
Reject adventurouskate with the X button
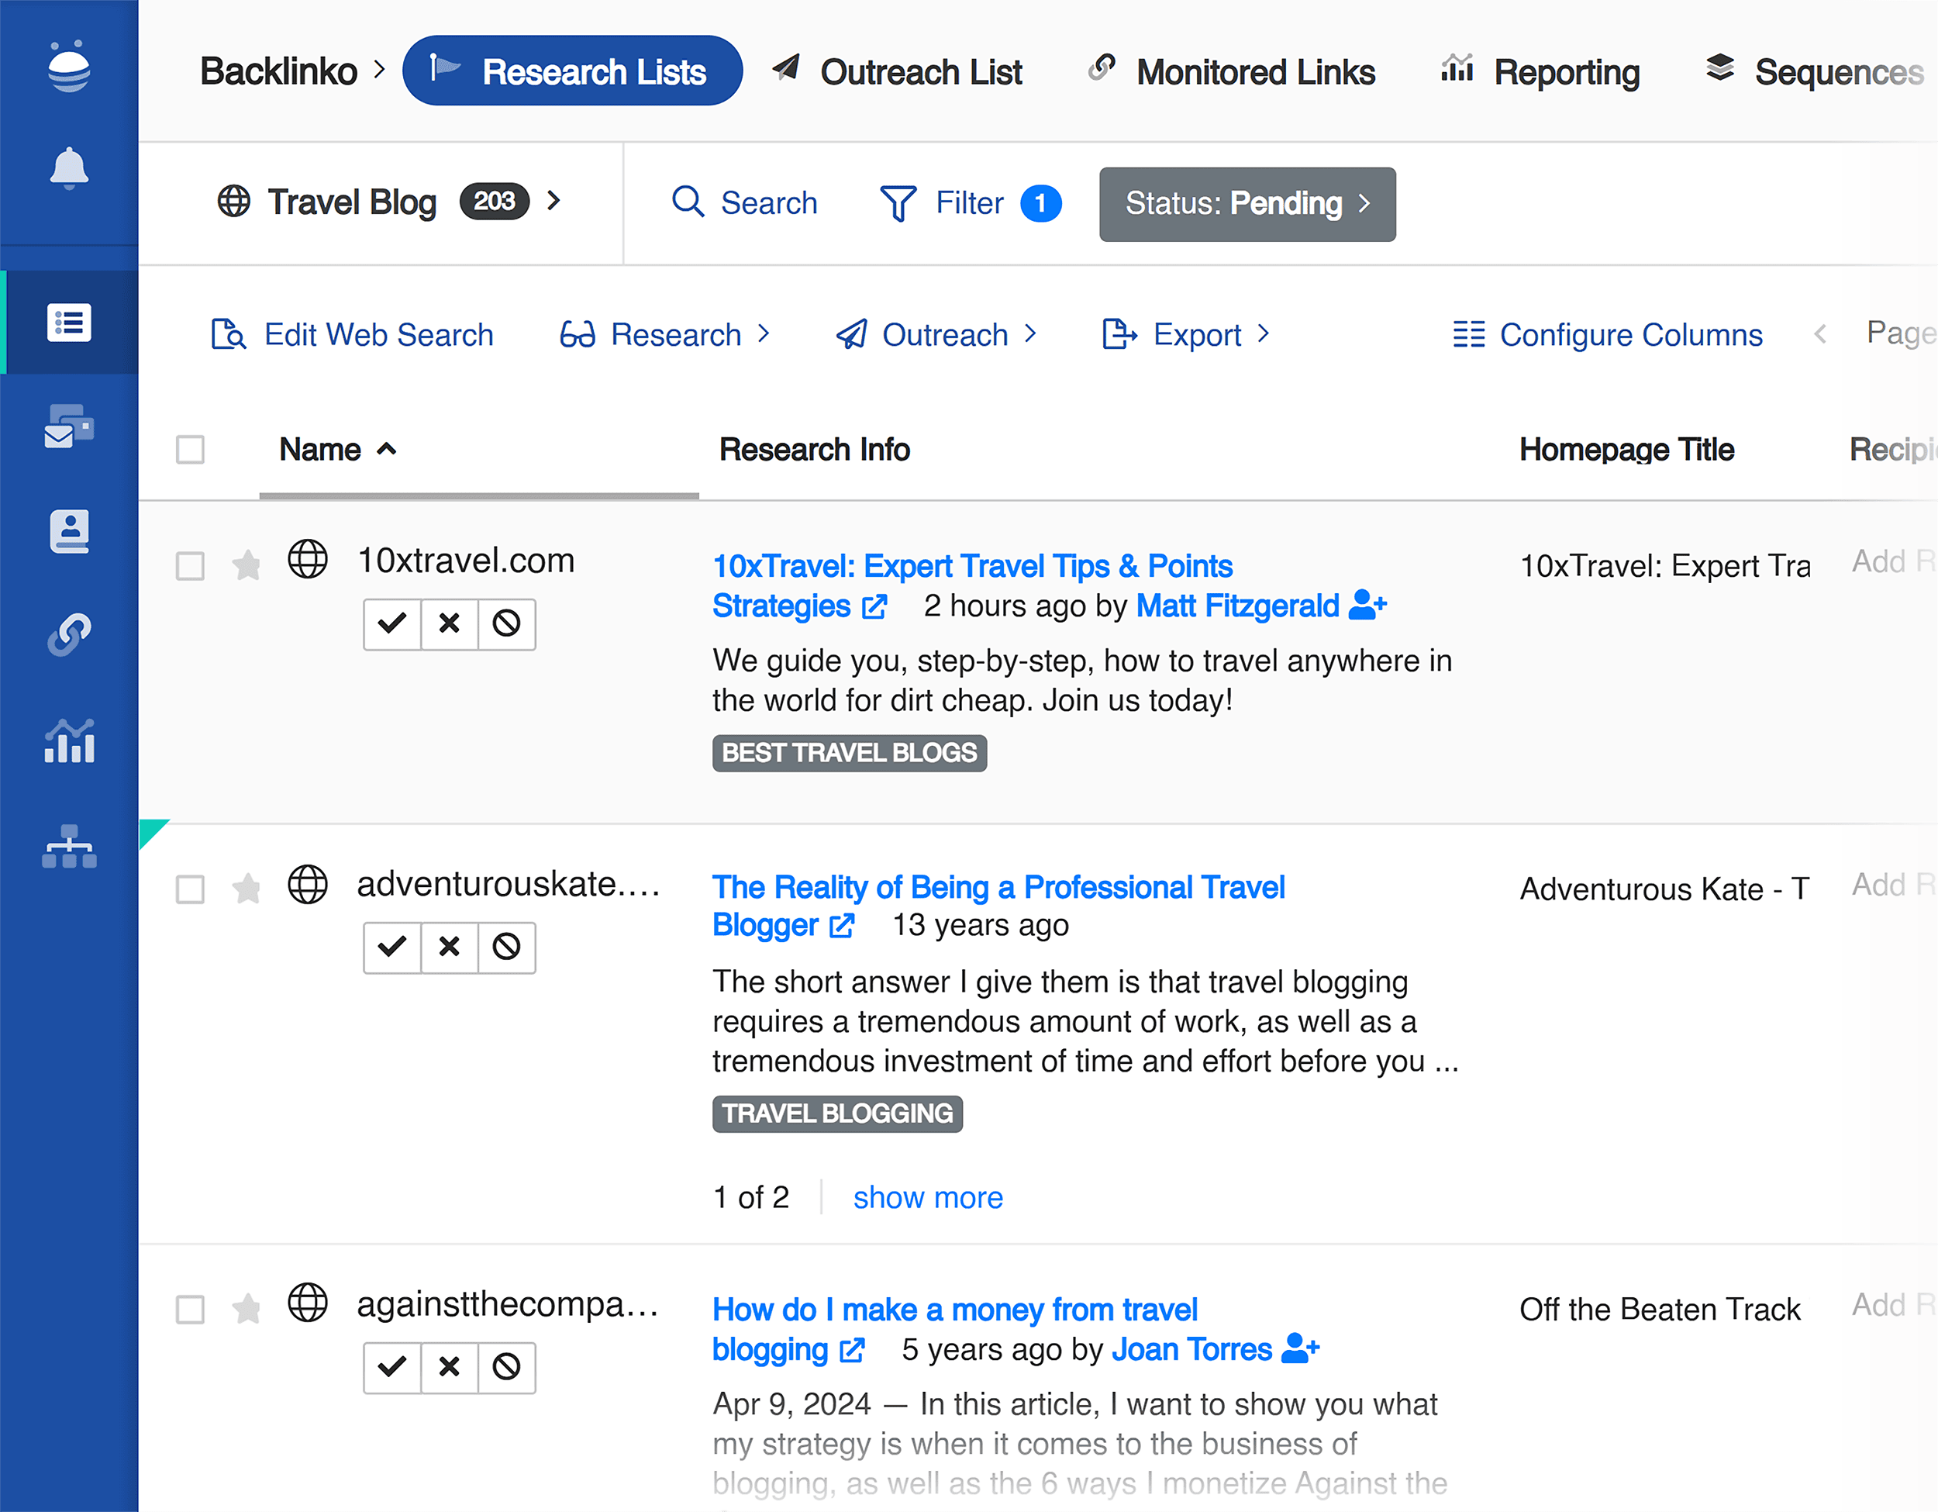click(x=450, y=947)
